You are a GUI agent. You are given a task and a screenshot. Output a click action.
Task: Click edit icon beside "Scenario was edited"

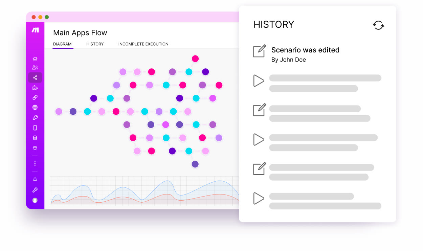pos(260,51)
